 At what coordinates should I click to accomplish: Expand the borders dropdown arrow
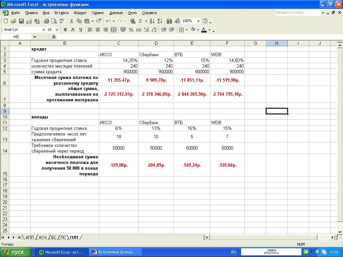coord(187,30)
